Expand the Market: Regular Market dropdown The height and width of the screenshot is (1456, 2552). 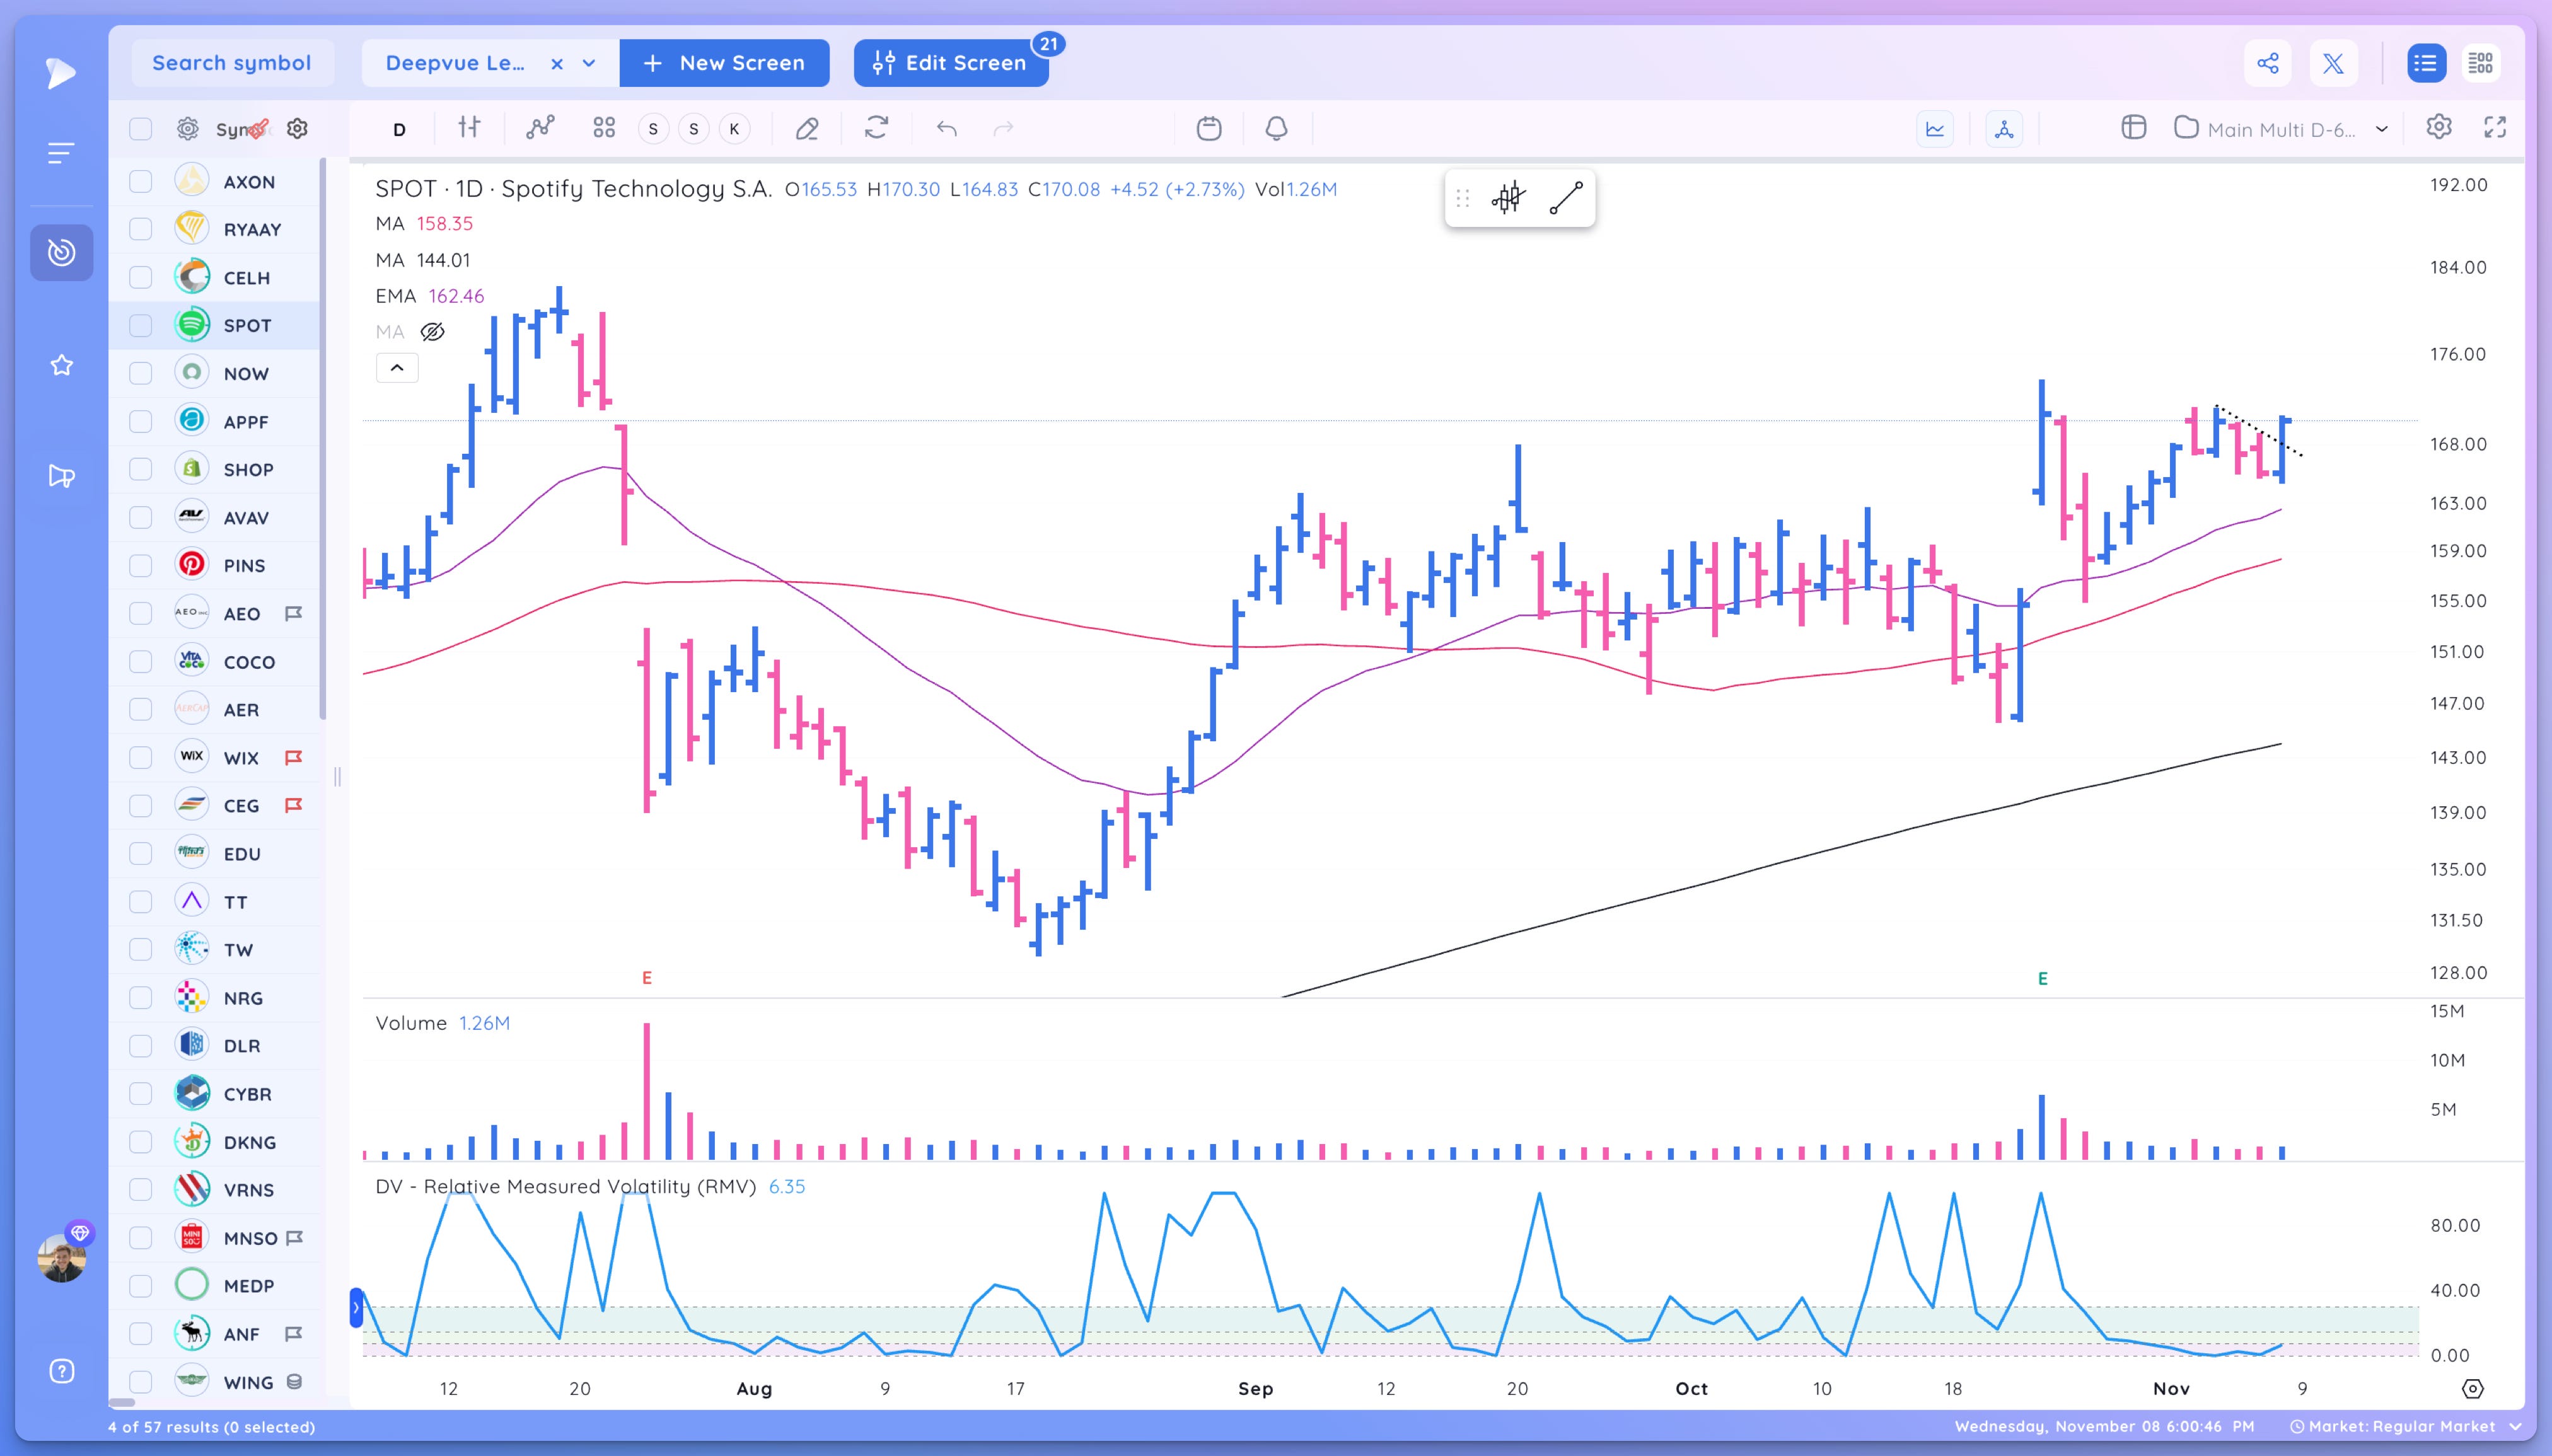[2516, 1426]
